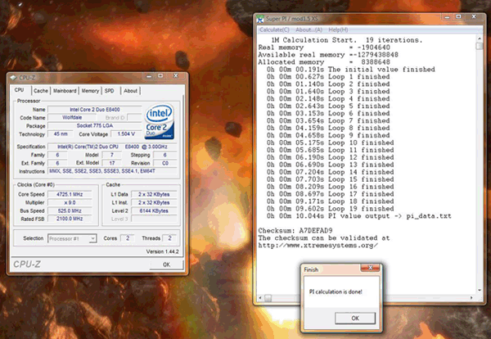Click the Loop 10 finished line
Image resolution: width=491 pixels, height=339 pixels.
pos(331,142)
